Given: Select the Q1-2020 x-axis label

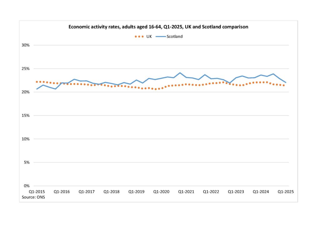Looking at the screenshot, I should click(x=161, y=192).
